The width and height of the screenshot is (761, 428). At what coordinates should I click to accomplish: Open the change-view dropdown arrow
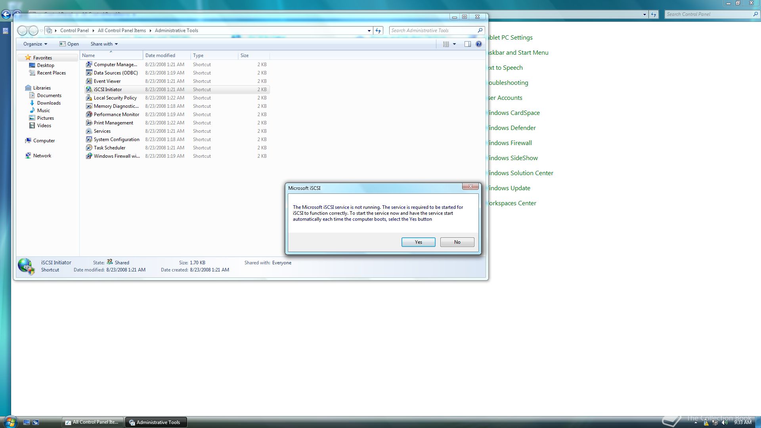[454, 44]
